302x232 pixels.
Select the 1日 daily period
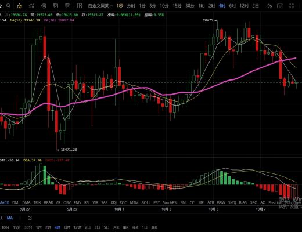(x=145, y=227)
